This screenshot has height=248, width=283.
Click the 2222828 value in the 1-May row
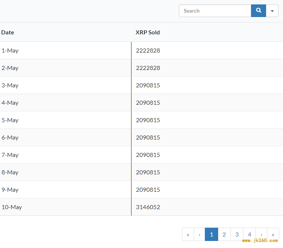[148, 50]
